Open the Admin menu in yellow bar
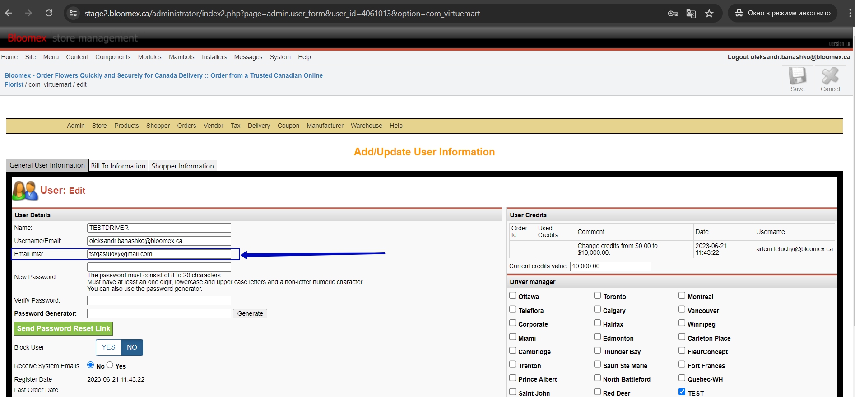 coord(76,126)
